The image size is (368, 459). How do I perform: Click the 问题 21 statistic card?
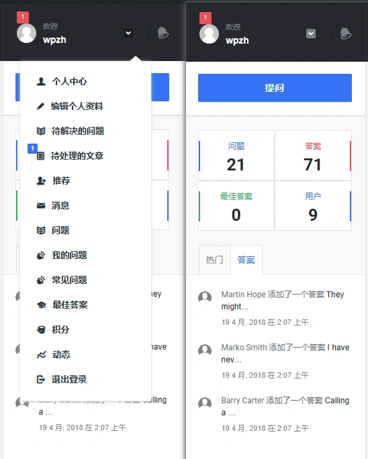click(236, 156)
